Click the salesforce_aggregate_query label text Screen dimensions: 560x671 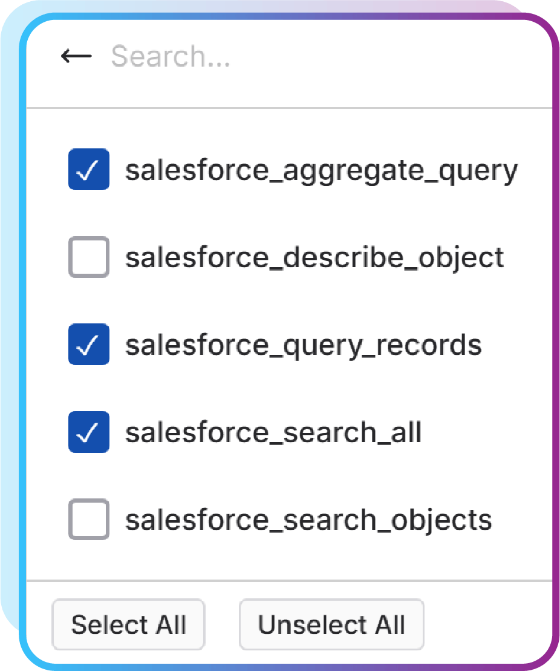coord(321,170)
